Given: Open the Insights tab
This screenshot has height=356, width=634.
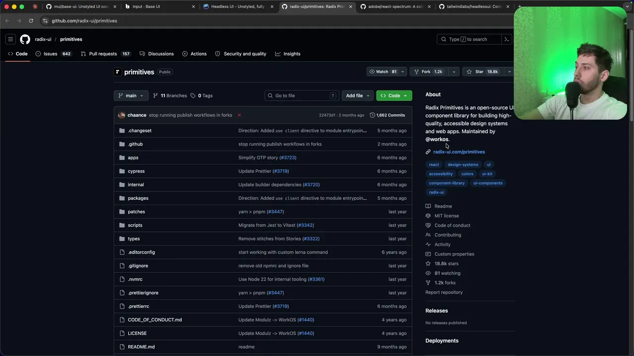Looking at the screenshot, I should tap(288, 54).
